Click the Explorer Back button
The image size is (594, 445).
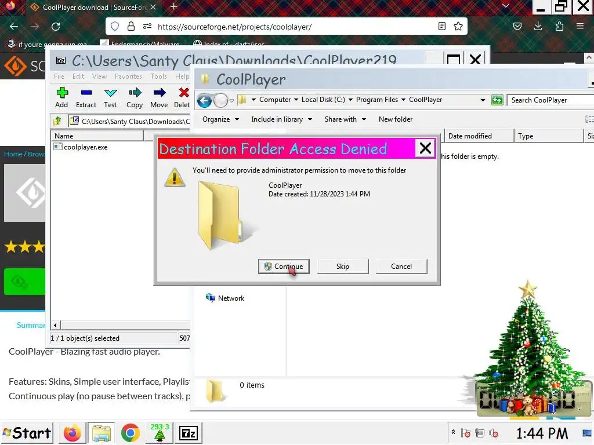point(204,101)
